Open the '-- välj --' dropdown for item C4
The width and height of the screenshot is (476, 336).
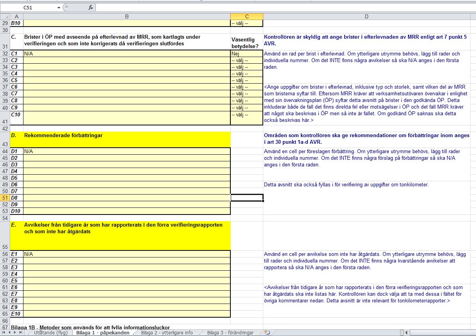[247, 74]
